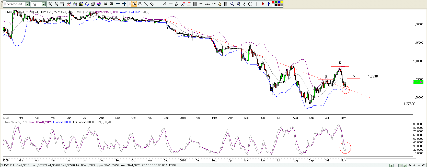Select the abc text annotation tool
Viewport: 427px width, 167px height.
tap(213, 4)
